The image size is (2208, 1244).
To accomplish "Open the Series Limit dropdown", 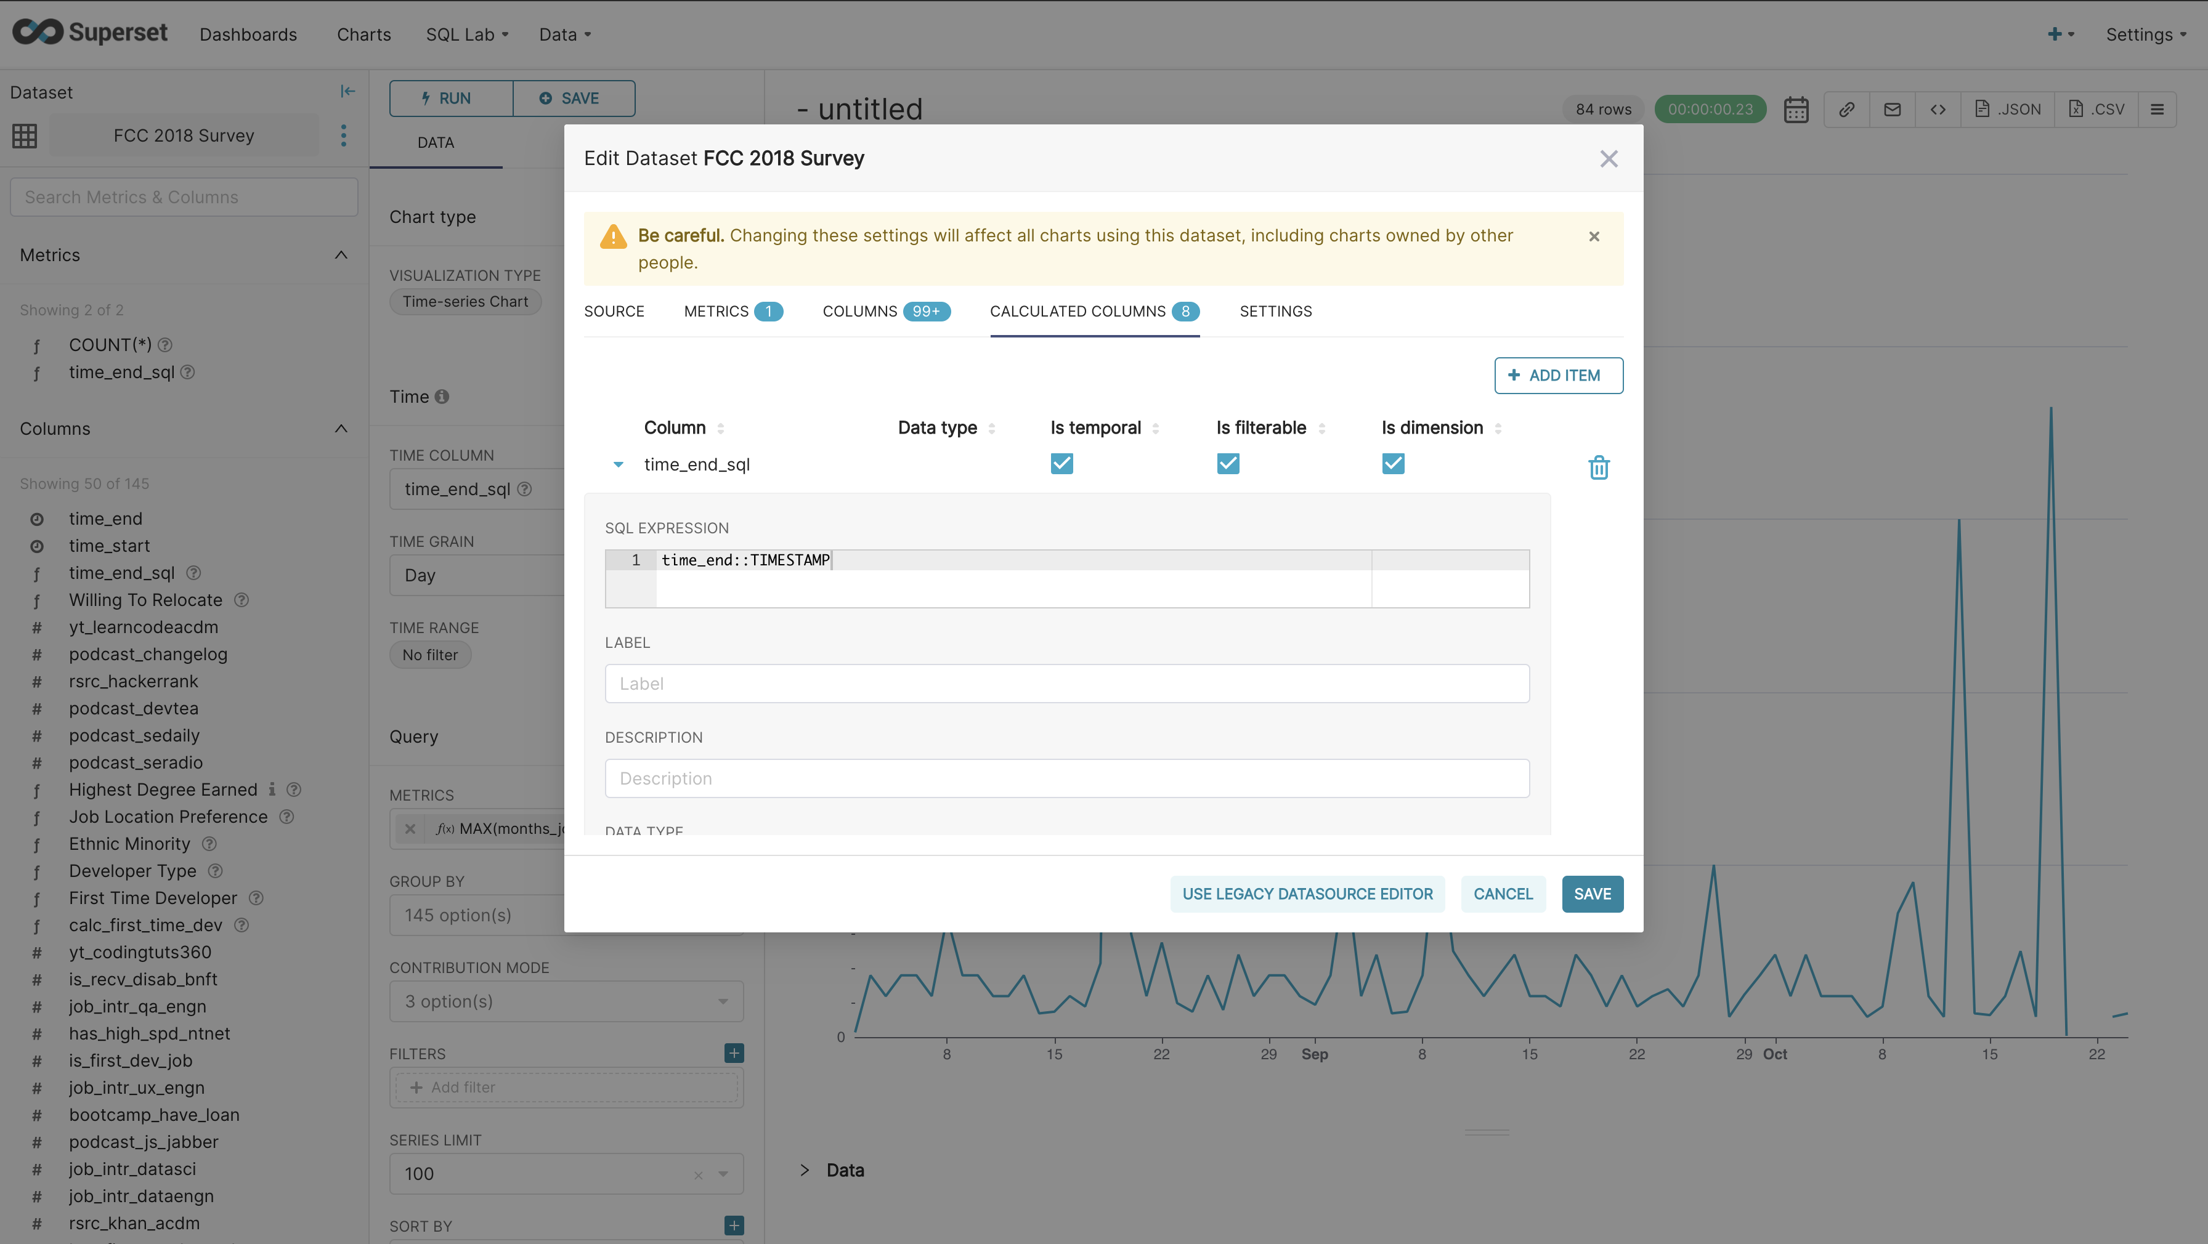I will click(567, 1173).
